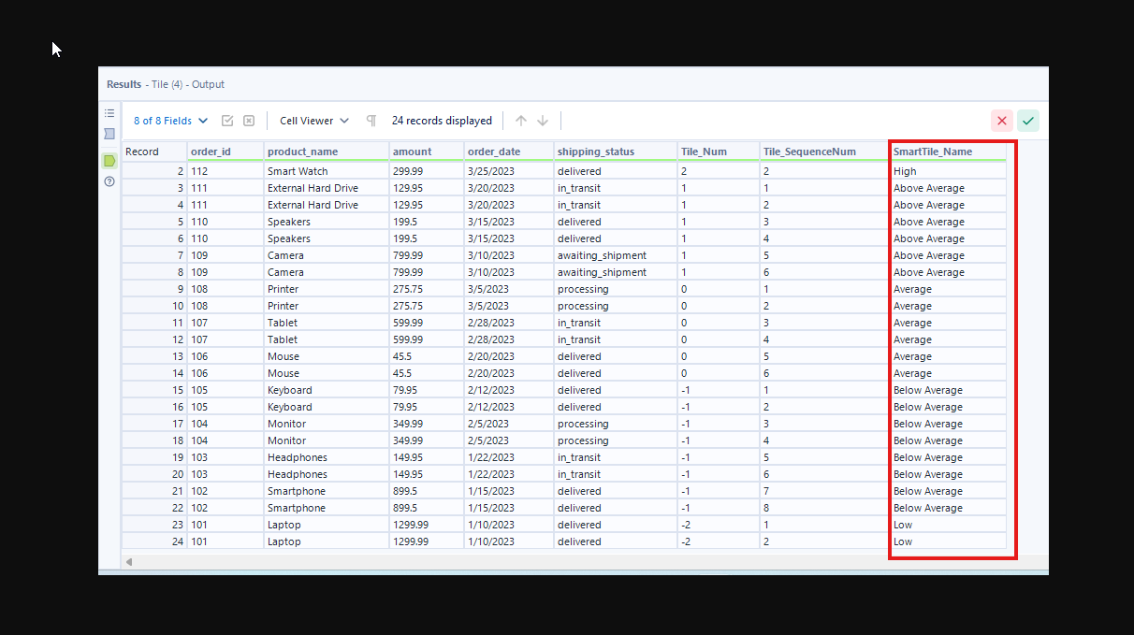Screen dimensions: 1134x635
Task: Click the up arrow previous record icon
Action: (x=521, y=121)
